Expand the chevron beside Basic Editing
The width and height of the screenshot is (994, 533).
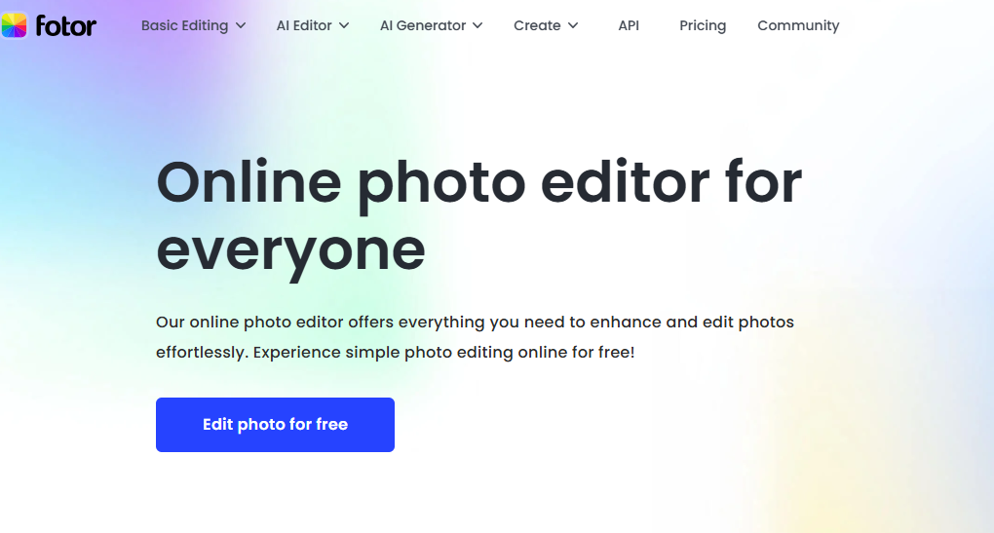point(241,26)
